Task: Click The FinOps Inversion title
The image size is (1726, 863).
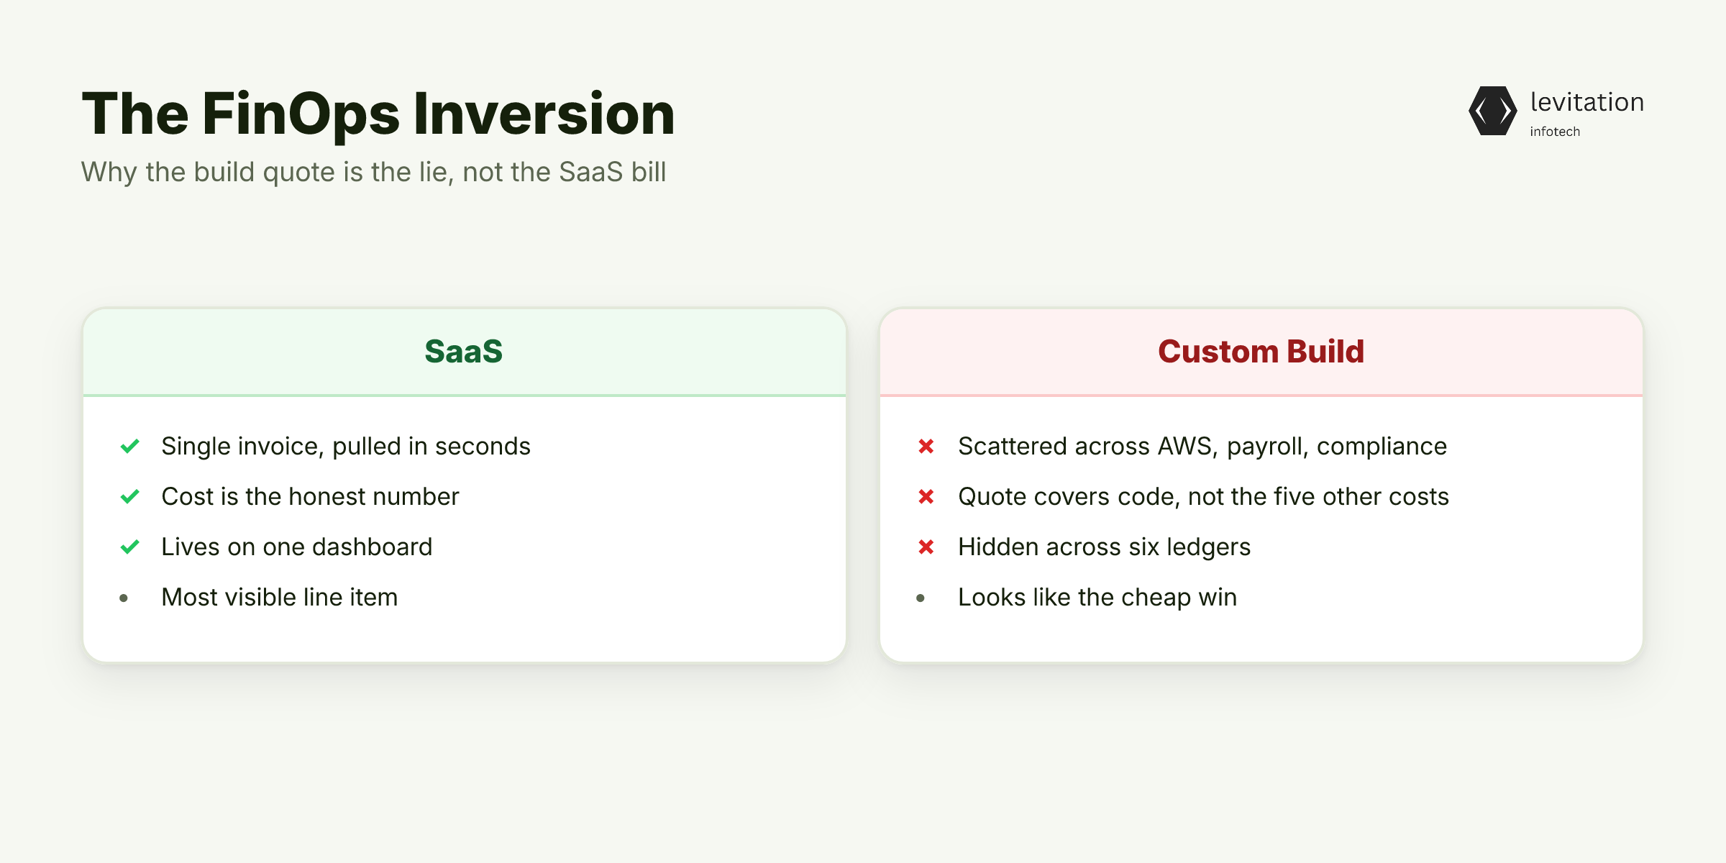Action: [x=378, y=114]
